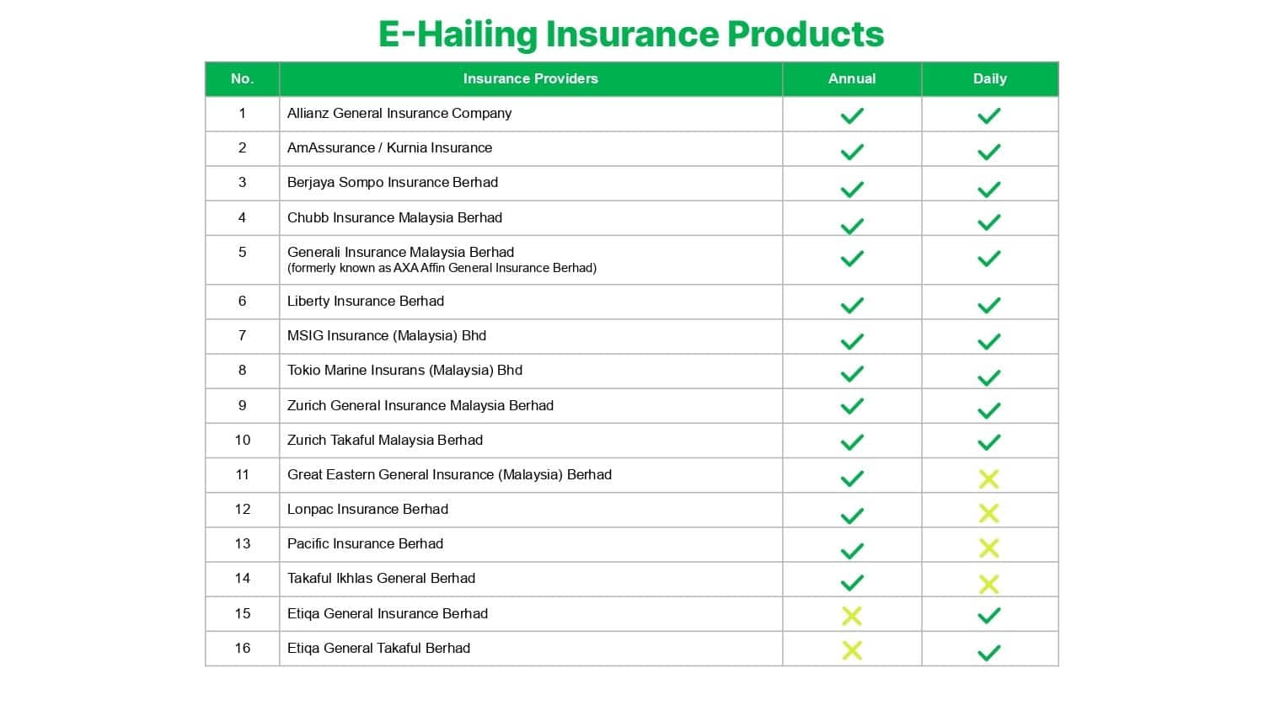Click Allianz Daily green checkmark
The width and height of the screenshot is (1264, 711).
(989, 115)
